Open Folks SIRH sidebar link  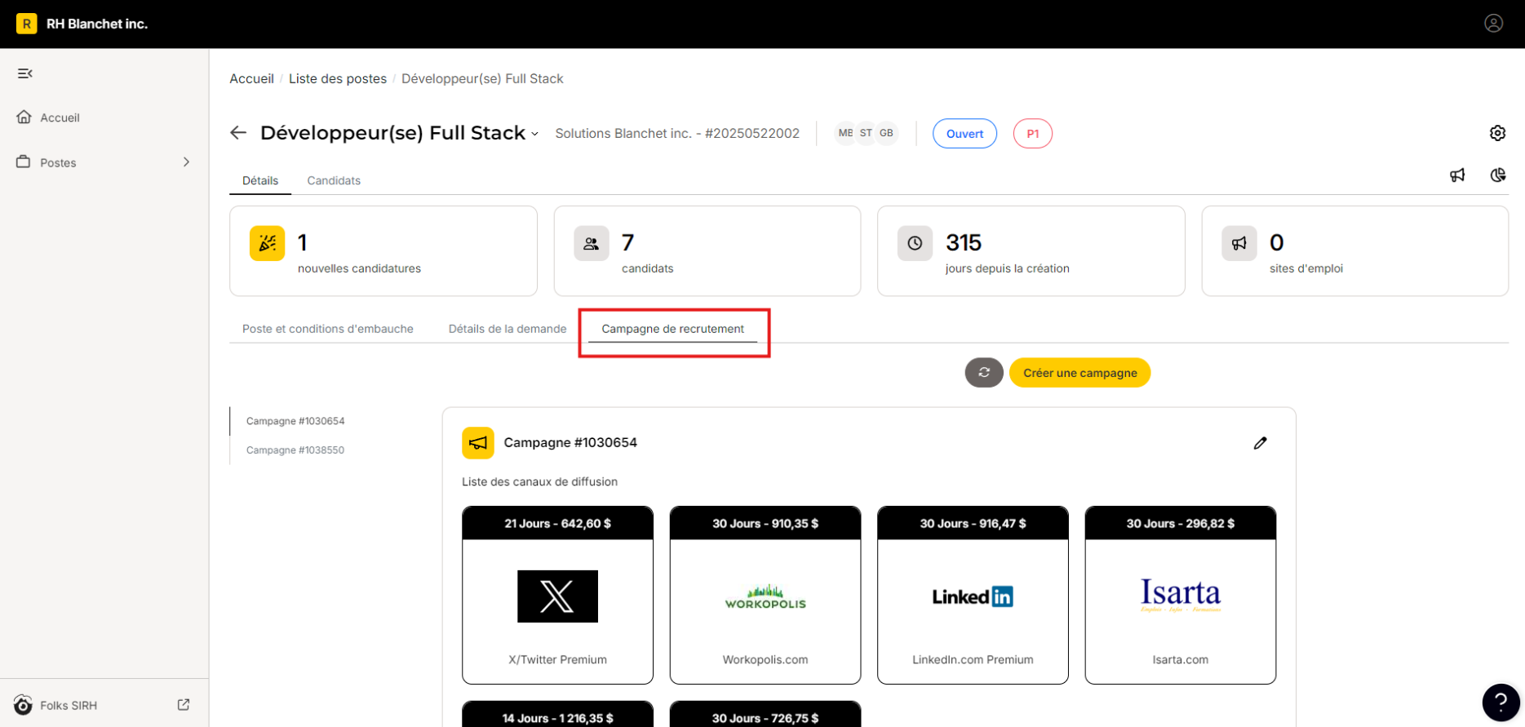click(x=69, y=705)
